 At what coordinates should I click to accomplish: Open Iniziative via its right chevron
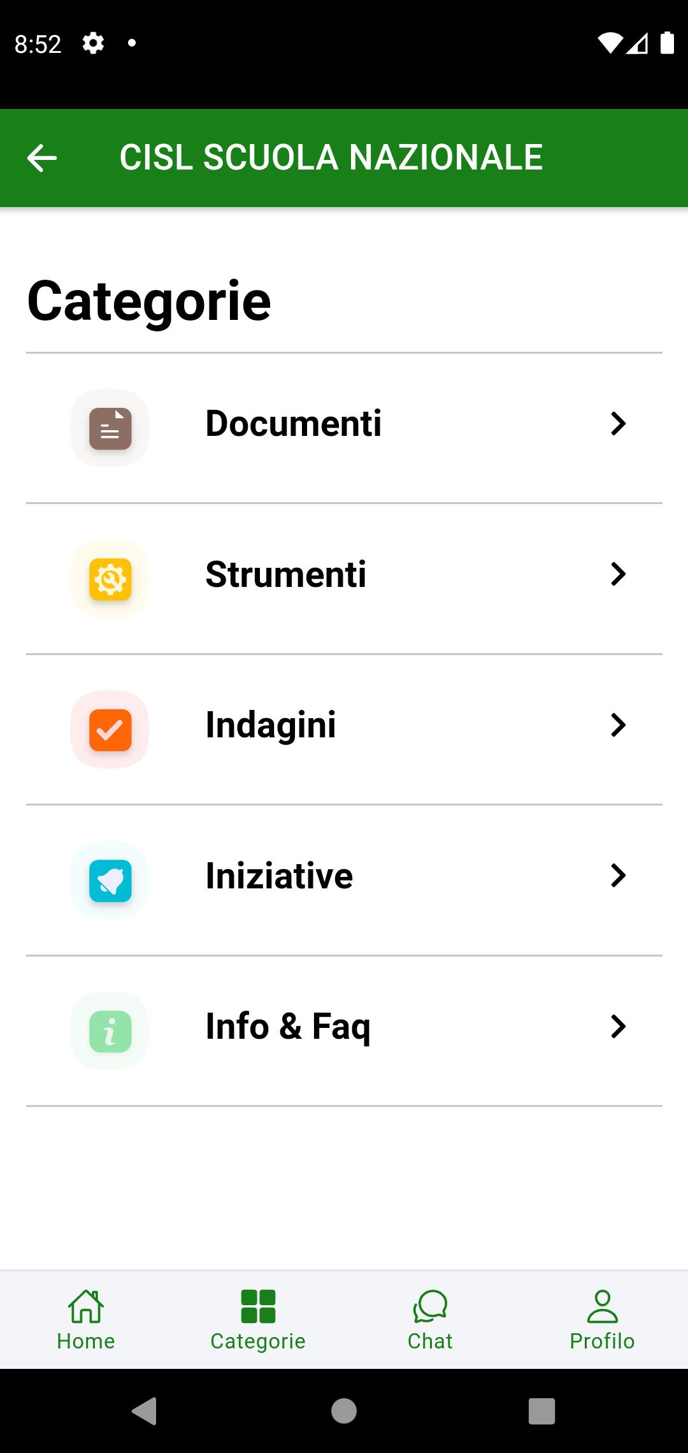click(618, 876)
